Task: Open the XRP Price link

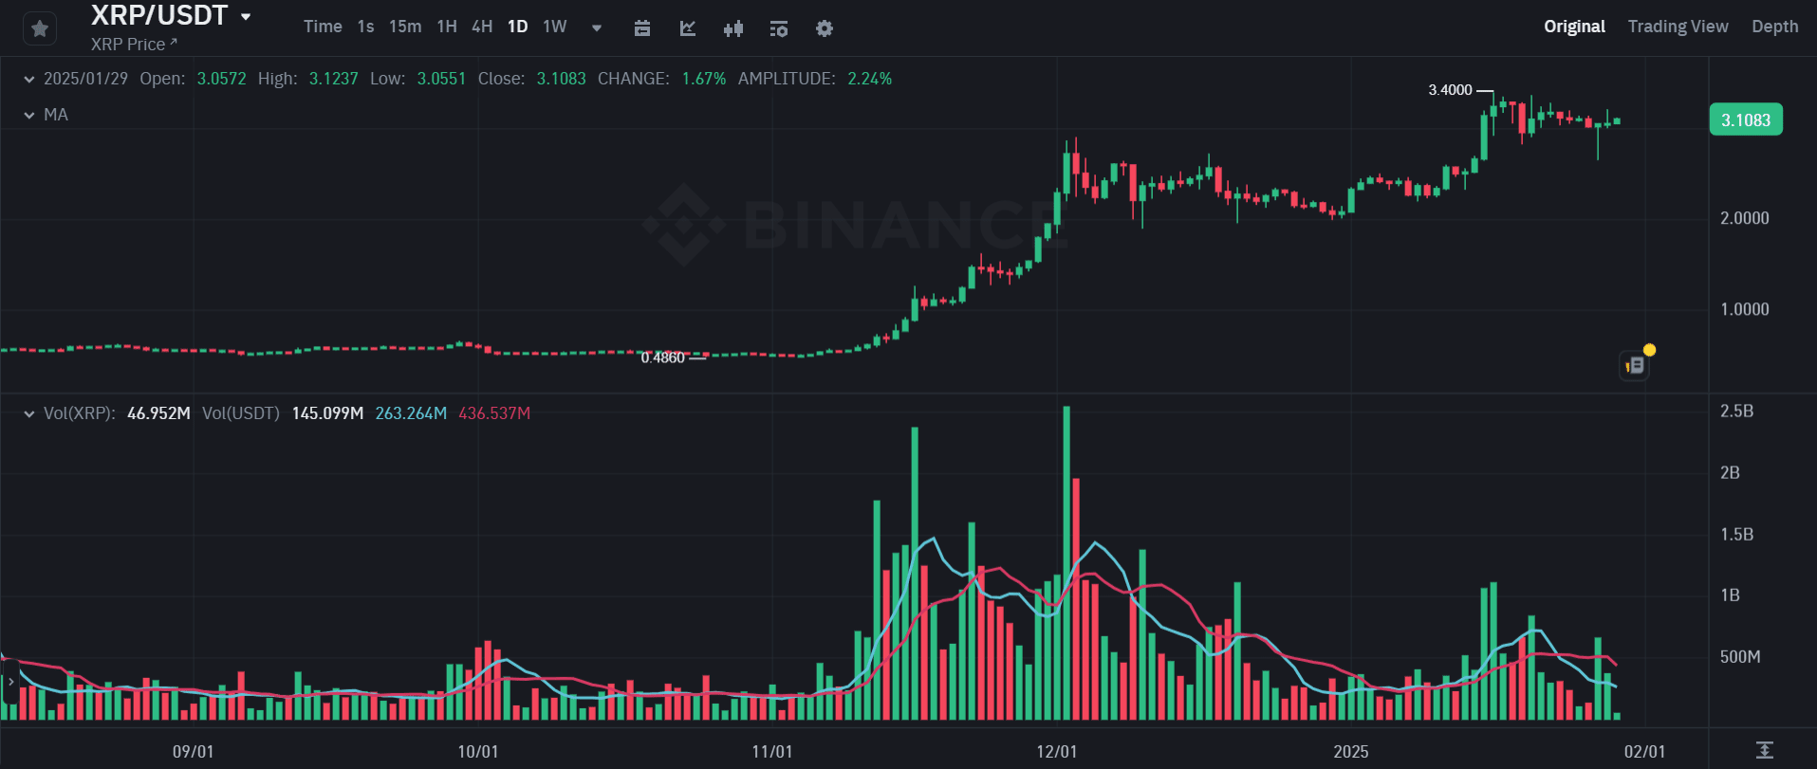Action: [x=134, y=45]
